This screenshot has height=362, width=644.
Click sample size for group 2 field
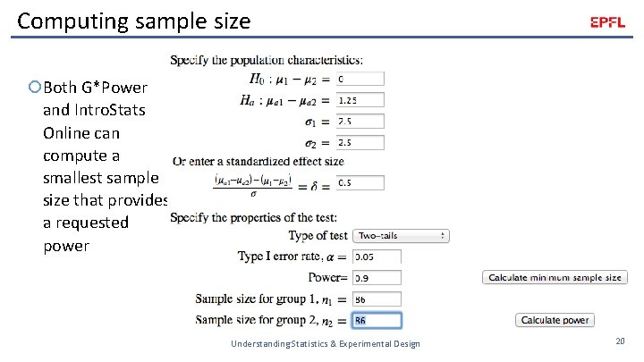[376, 320]
